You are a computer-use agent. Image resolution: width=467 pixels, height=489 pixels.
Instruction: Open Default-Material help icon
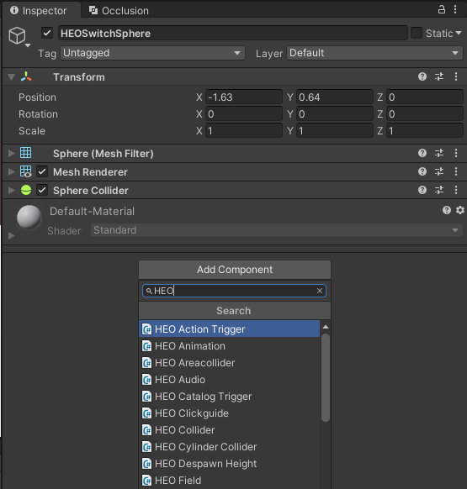click(x=447, y=210)
